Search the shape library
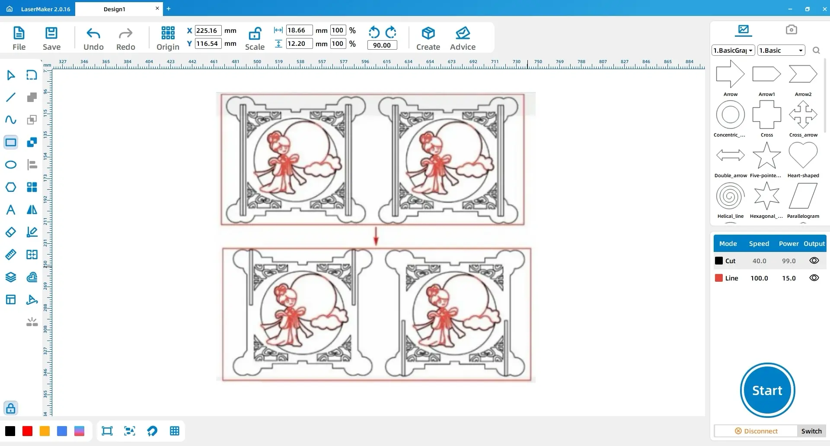 pos(816,50)
